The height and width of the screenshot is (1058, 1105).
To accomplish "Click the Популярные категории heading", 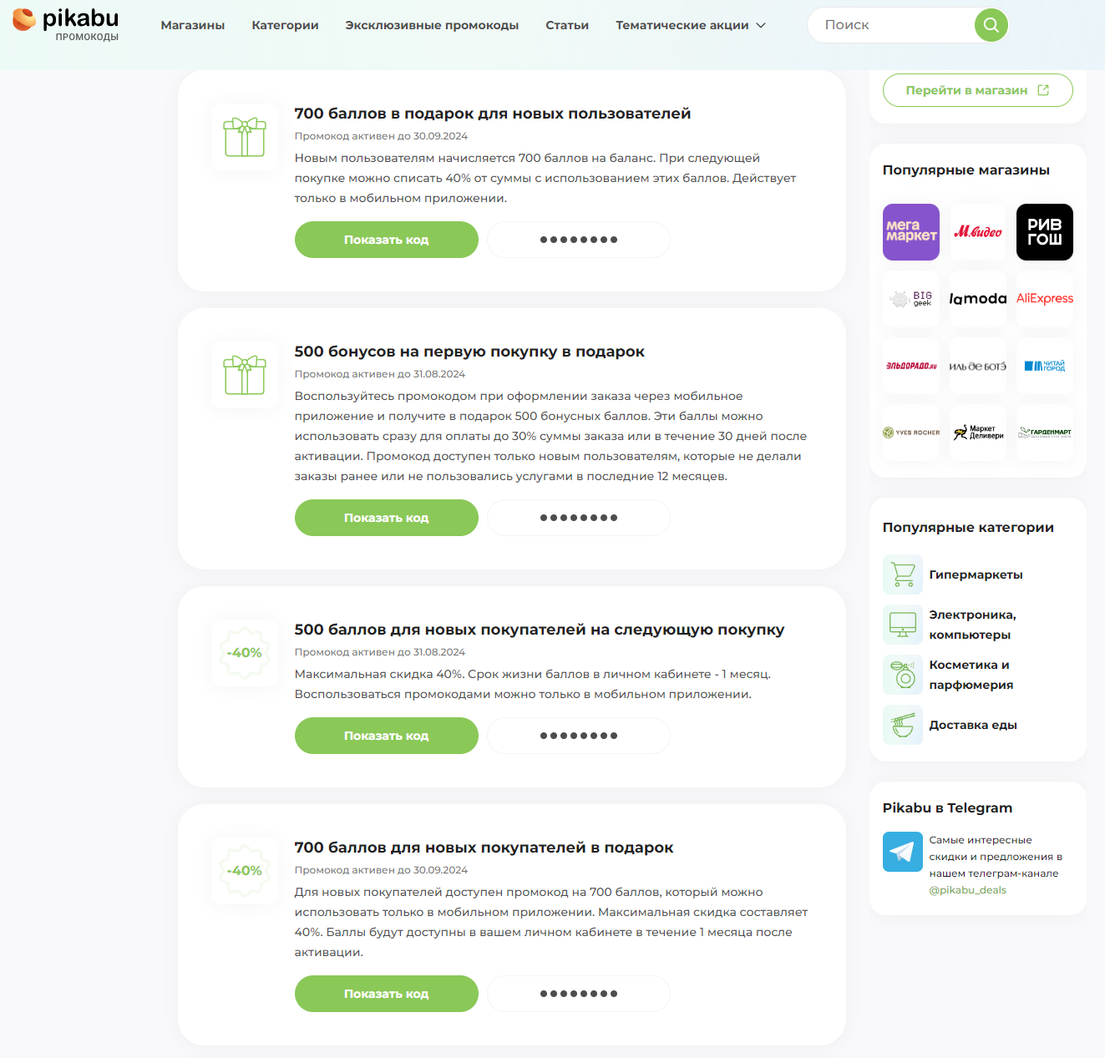I will point(968,528).
